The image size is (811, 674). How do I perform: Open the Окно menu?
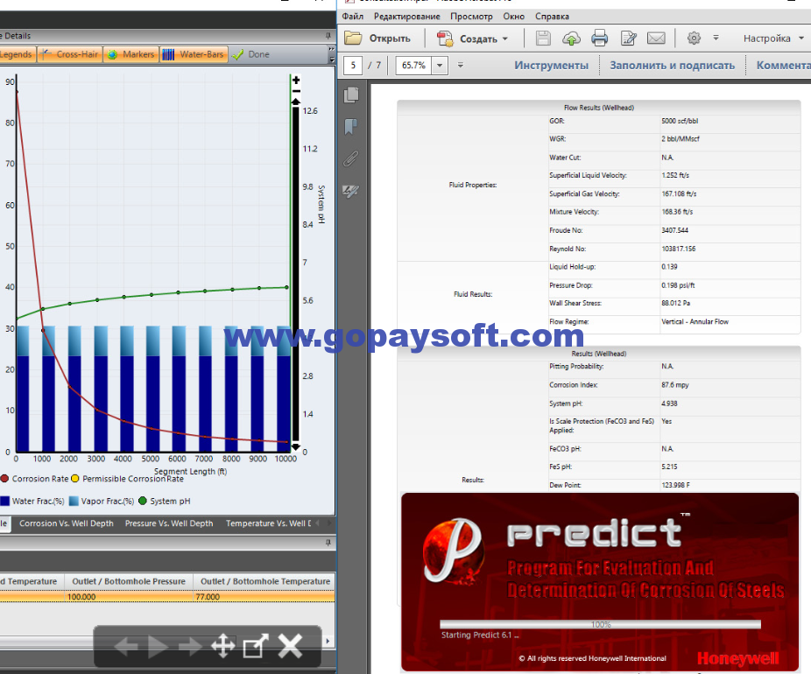[513, 16]
